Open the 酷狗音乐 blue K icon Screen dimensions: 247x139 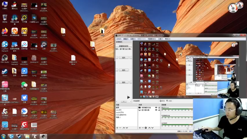click(x=24, y=72)
